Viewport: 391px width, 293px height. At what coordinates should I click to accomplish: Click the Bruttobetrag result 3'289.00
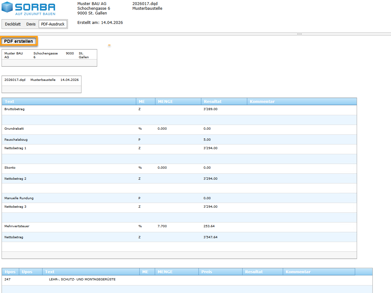210,109
